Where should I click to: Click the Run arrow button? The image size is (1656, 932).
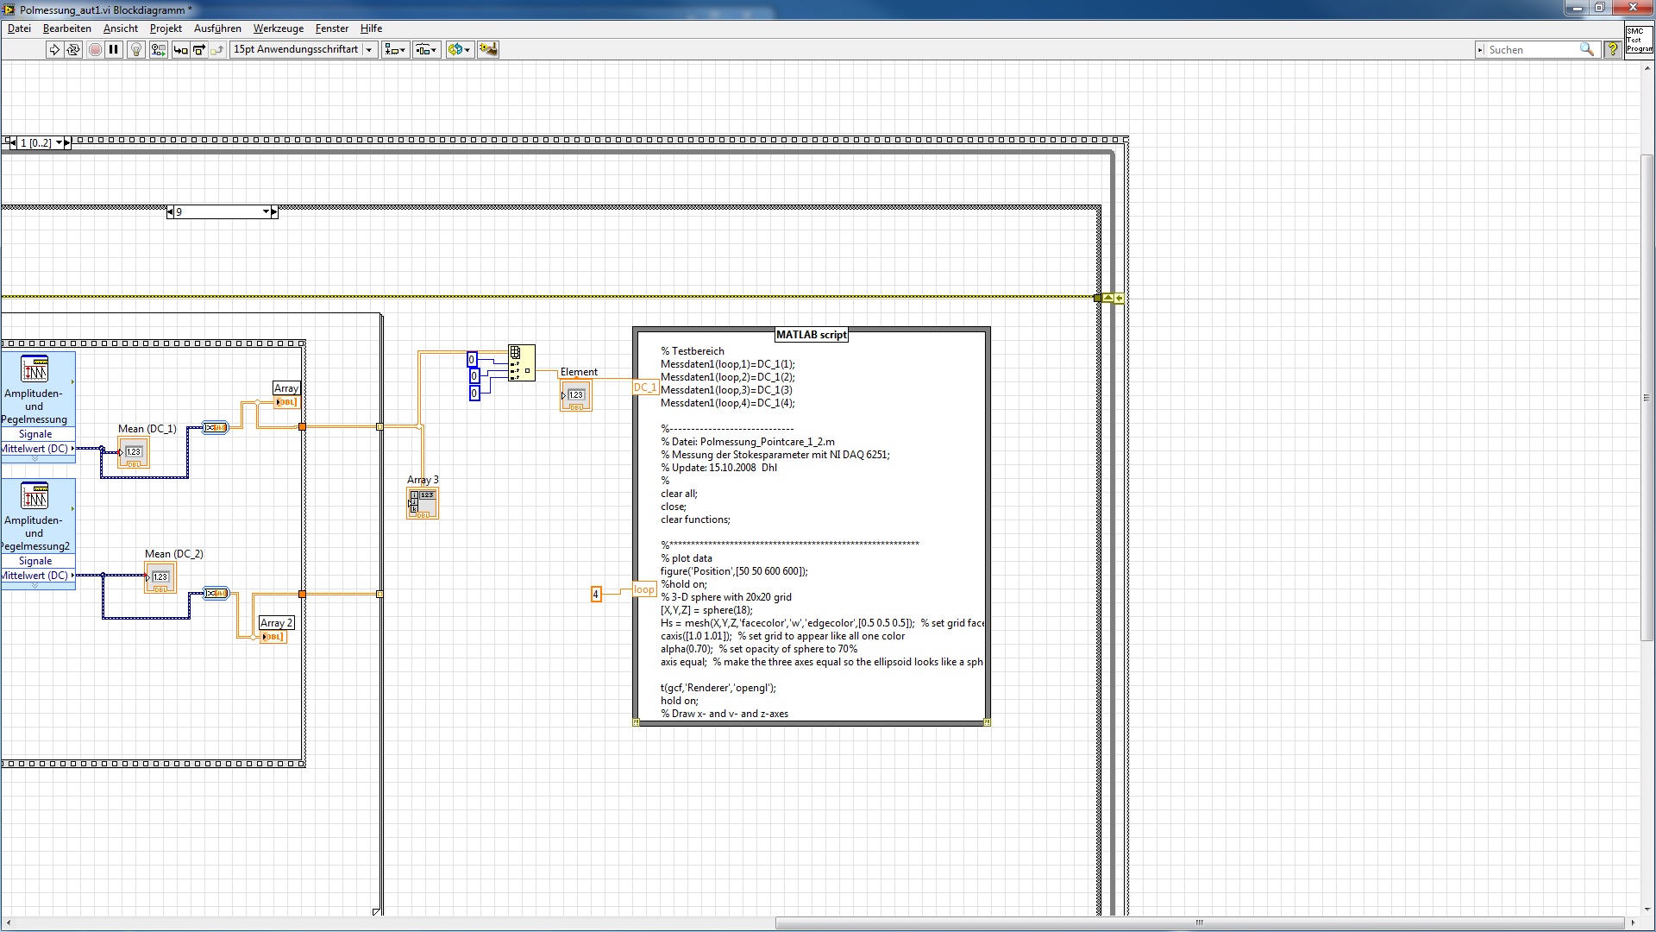54,50
